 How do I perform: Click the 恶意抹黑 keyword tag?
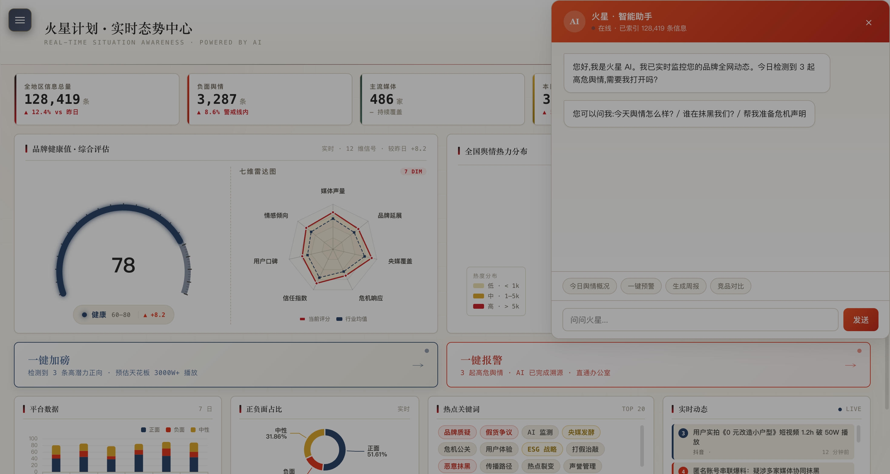coord(457,466)
